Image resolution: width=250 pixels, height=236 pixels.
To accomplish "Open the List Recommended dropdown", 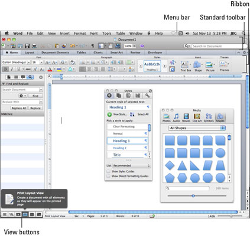I will pos(131,166).
